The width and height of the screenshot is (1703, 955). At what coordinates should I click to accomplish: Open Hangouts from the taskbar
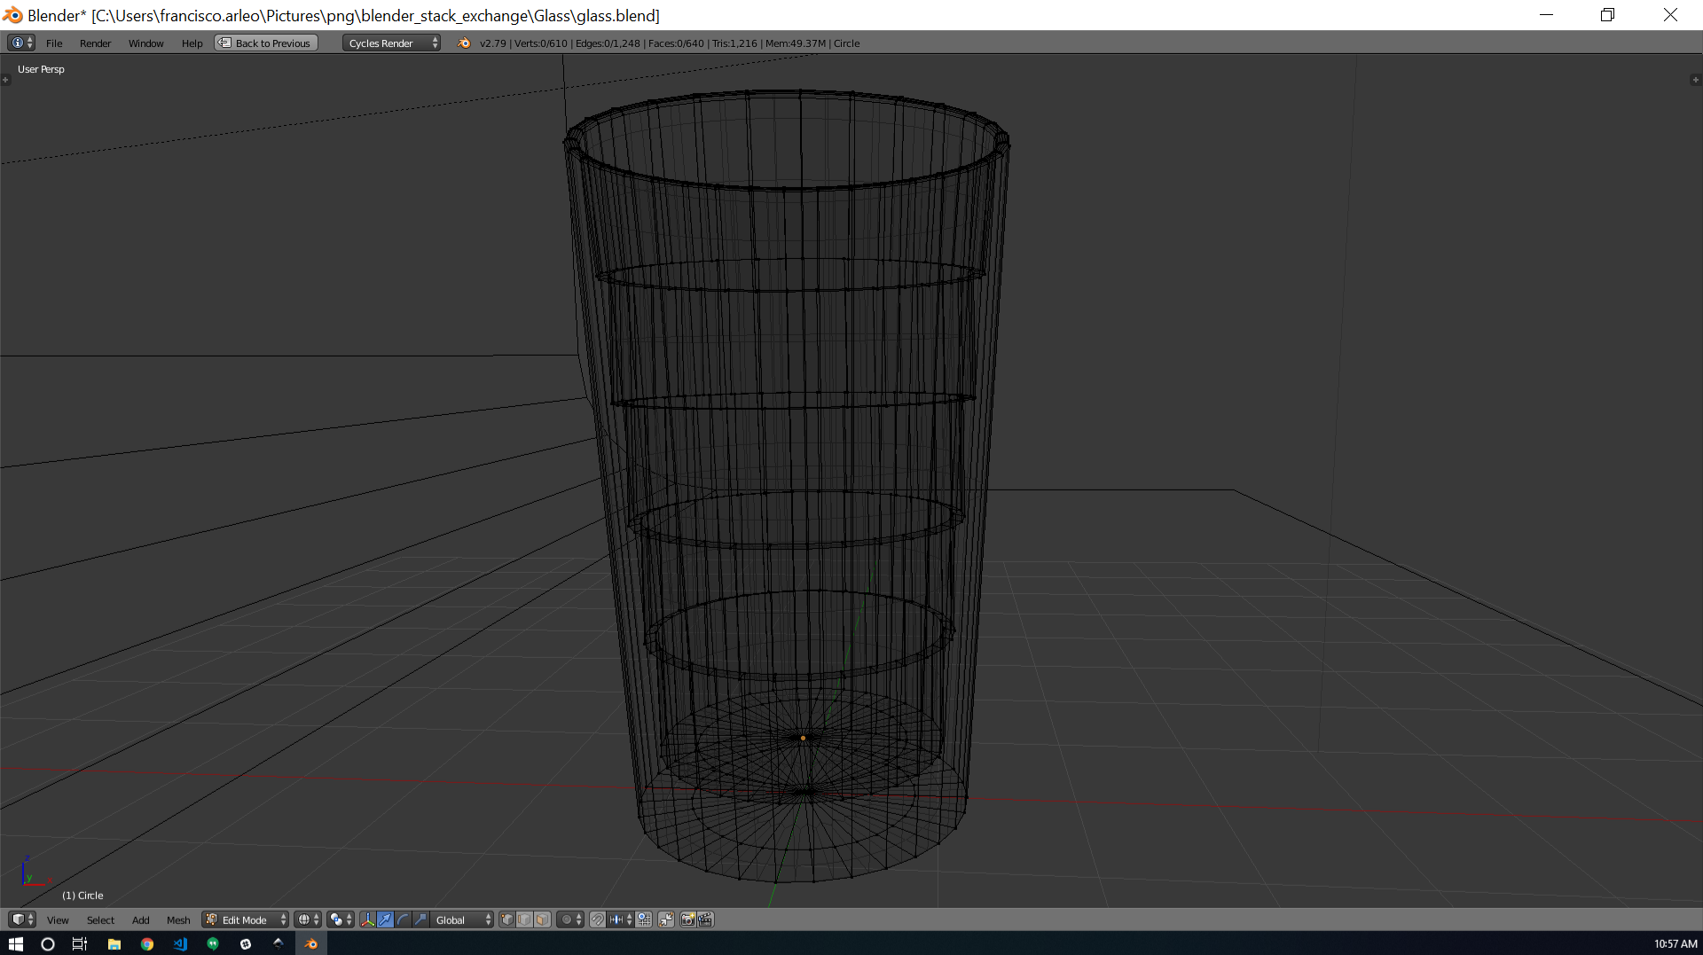(213, 943)
